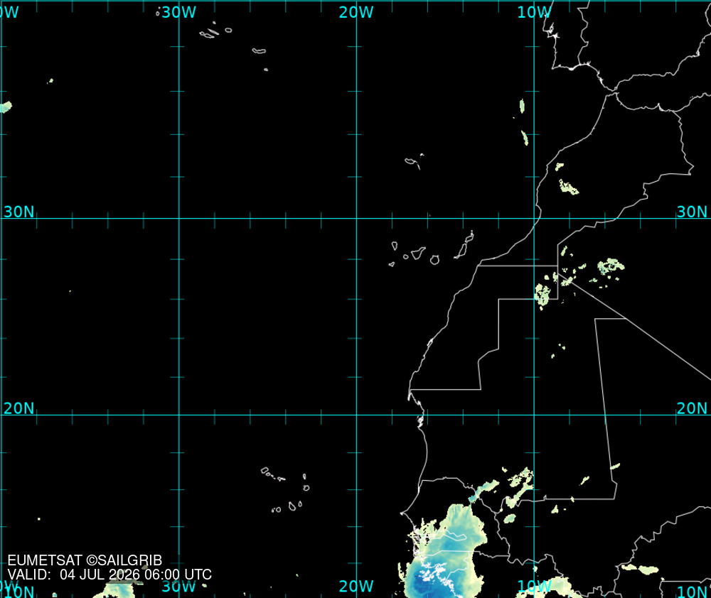711x598 pixels.
Task: Click the 10N latitude label at the bottom right
Action: click(693, 592)
